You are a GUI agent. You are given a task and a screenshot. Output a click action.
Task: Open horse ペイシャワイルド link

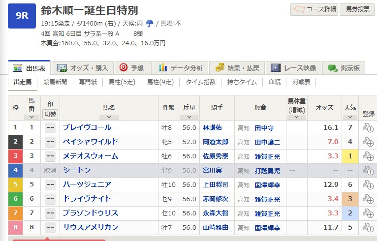[91, 142]
